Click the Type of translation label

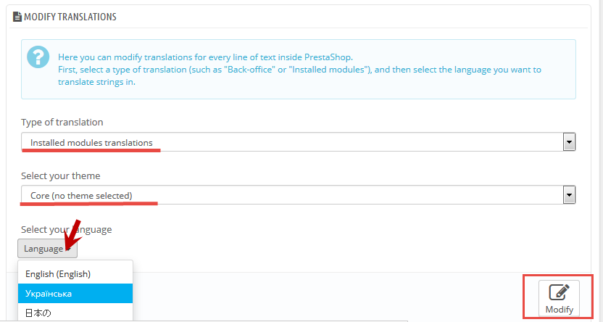62,123
